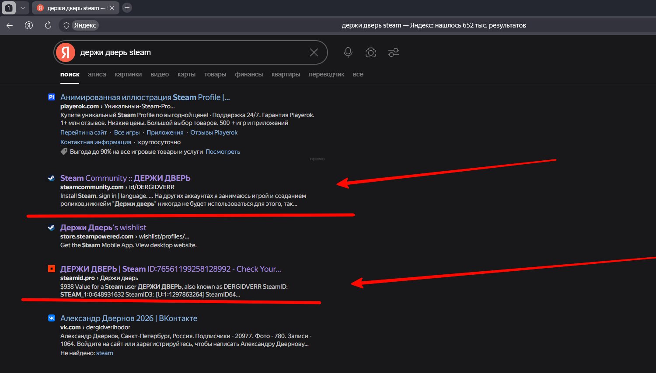Go to the 'товары' tab
Image resolution: width=656 pixels, height=373 pixels.
click(215, 74)
